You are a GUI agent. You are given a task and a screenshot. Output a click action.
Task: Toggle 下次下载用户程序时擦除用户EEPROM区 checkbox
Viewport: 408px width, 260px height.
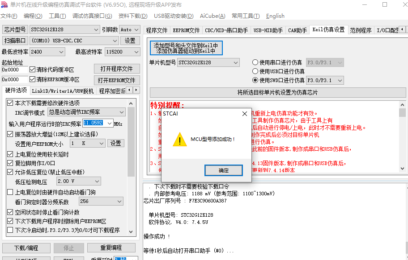pos(10,221)
